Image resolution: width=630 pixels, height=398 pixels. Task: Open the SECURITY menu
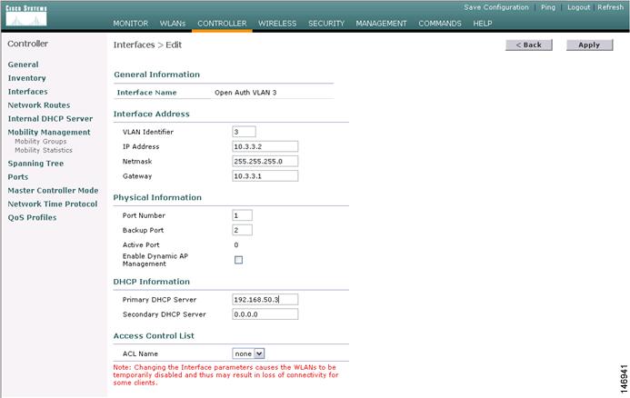pos(326,24)
